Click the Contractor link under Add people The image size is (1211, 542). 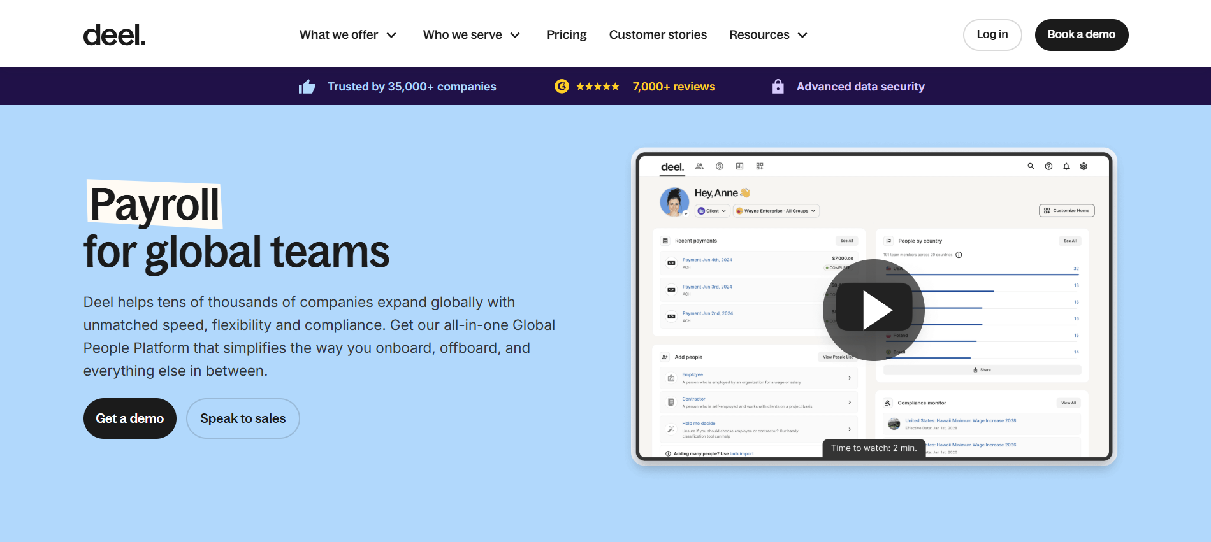(693, 399)
